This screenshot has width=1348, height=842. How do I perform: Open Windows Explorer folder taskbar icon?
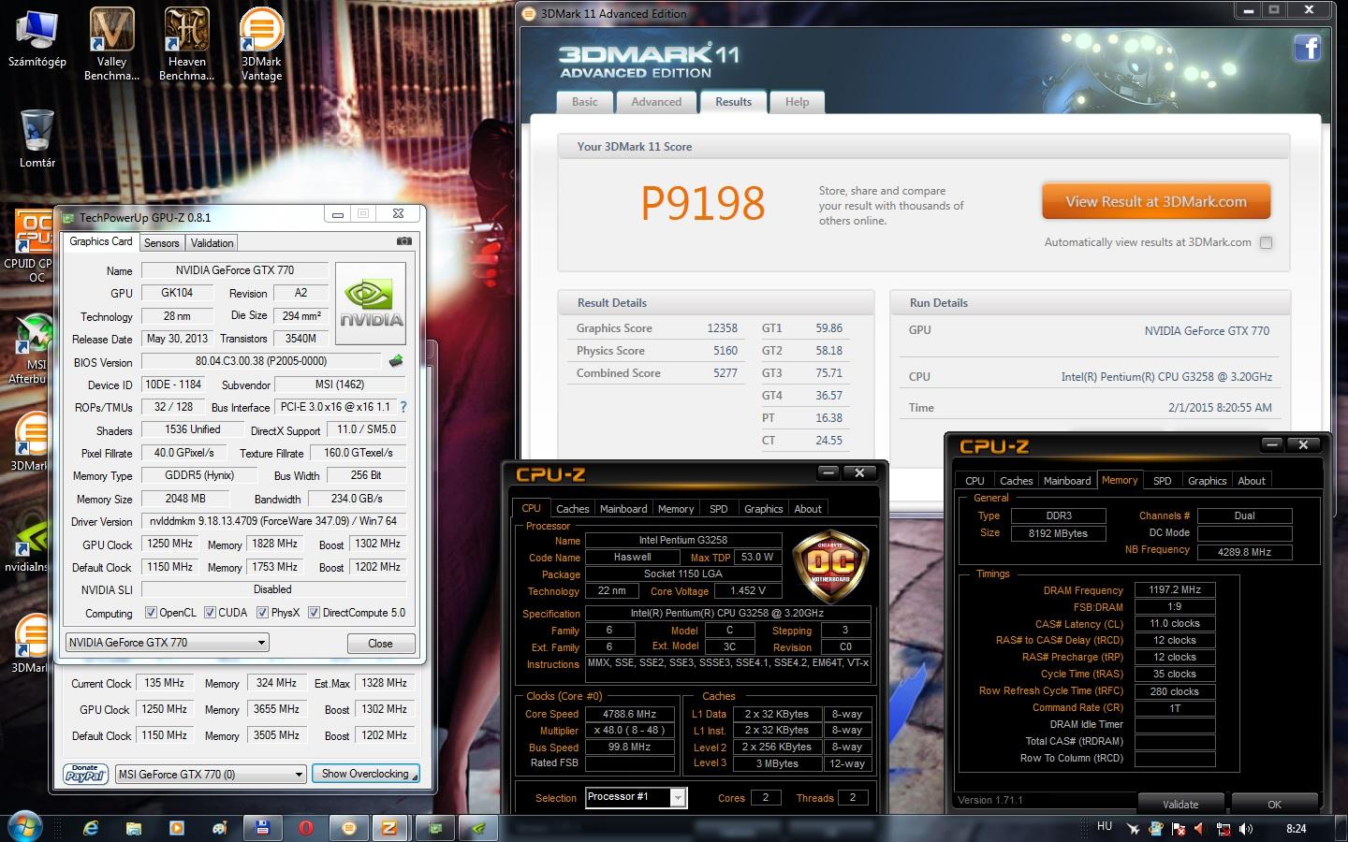point(134,828)
